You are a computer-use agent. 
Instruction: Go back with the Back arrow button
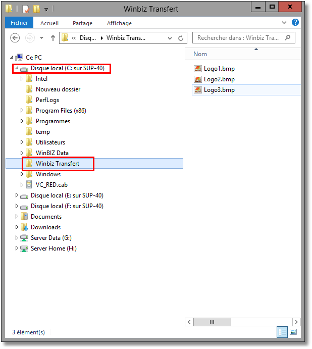coord(15,38)
